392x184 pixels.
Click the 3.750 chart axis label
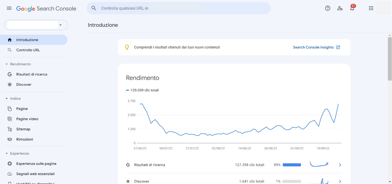point(132,101)
